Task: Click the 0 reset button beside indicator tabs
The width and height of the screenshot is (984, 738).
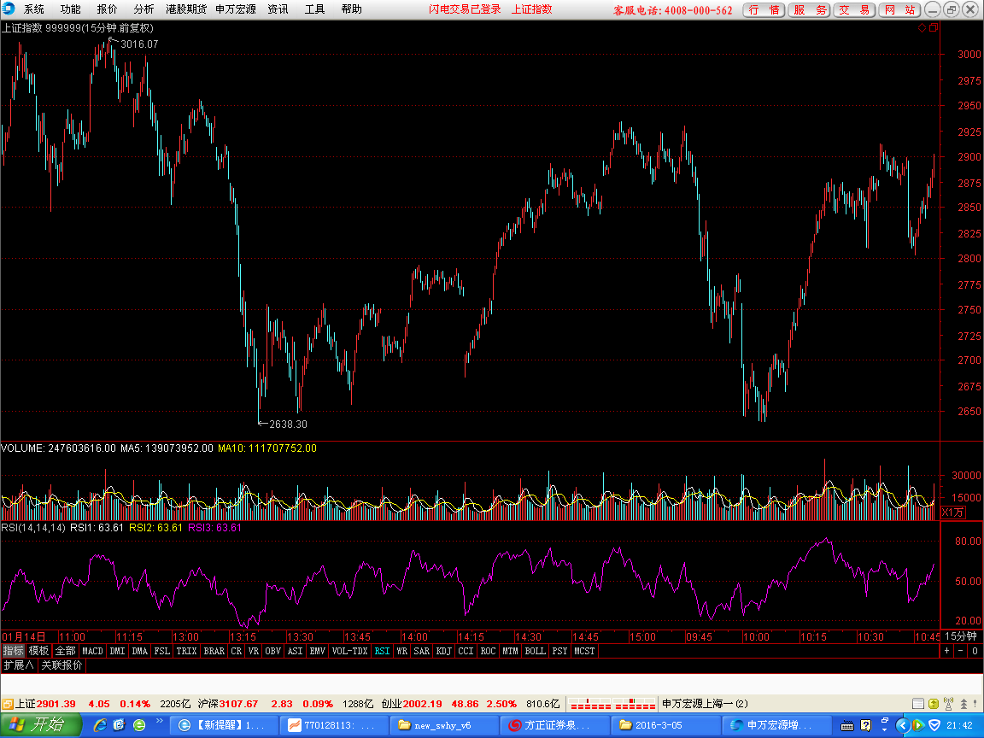Action: coord(975,651)
